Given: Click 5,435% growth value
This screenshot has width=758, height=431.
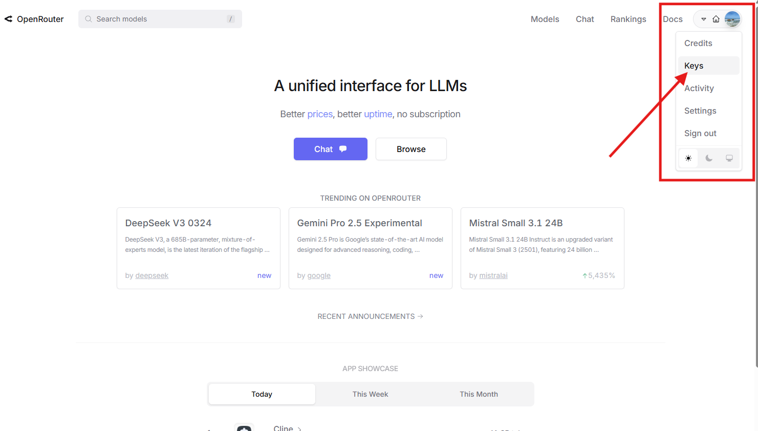Looking at the screenshot, I should coord(601,275).
